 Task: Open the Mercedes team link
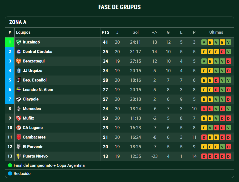32,109
